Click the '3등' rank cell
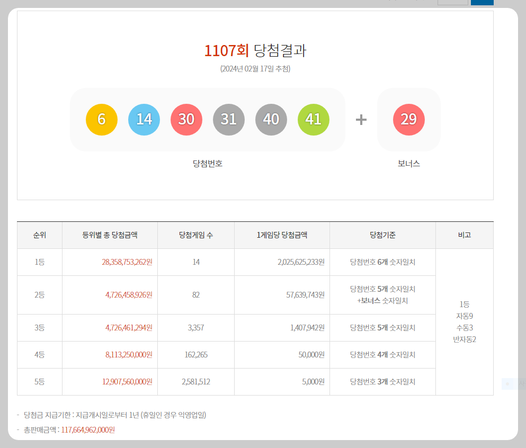Screen dimensions: 526x448 (40, 328)
